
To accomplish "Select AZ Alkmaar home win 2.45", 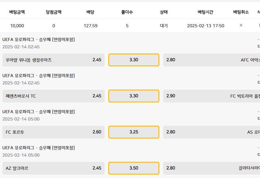I will 54,168.
